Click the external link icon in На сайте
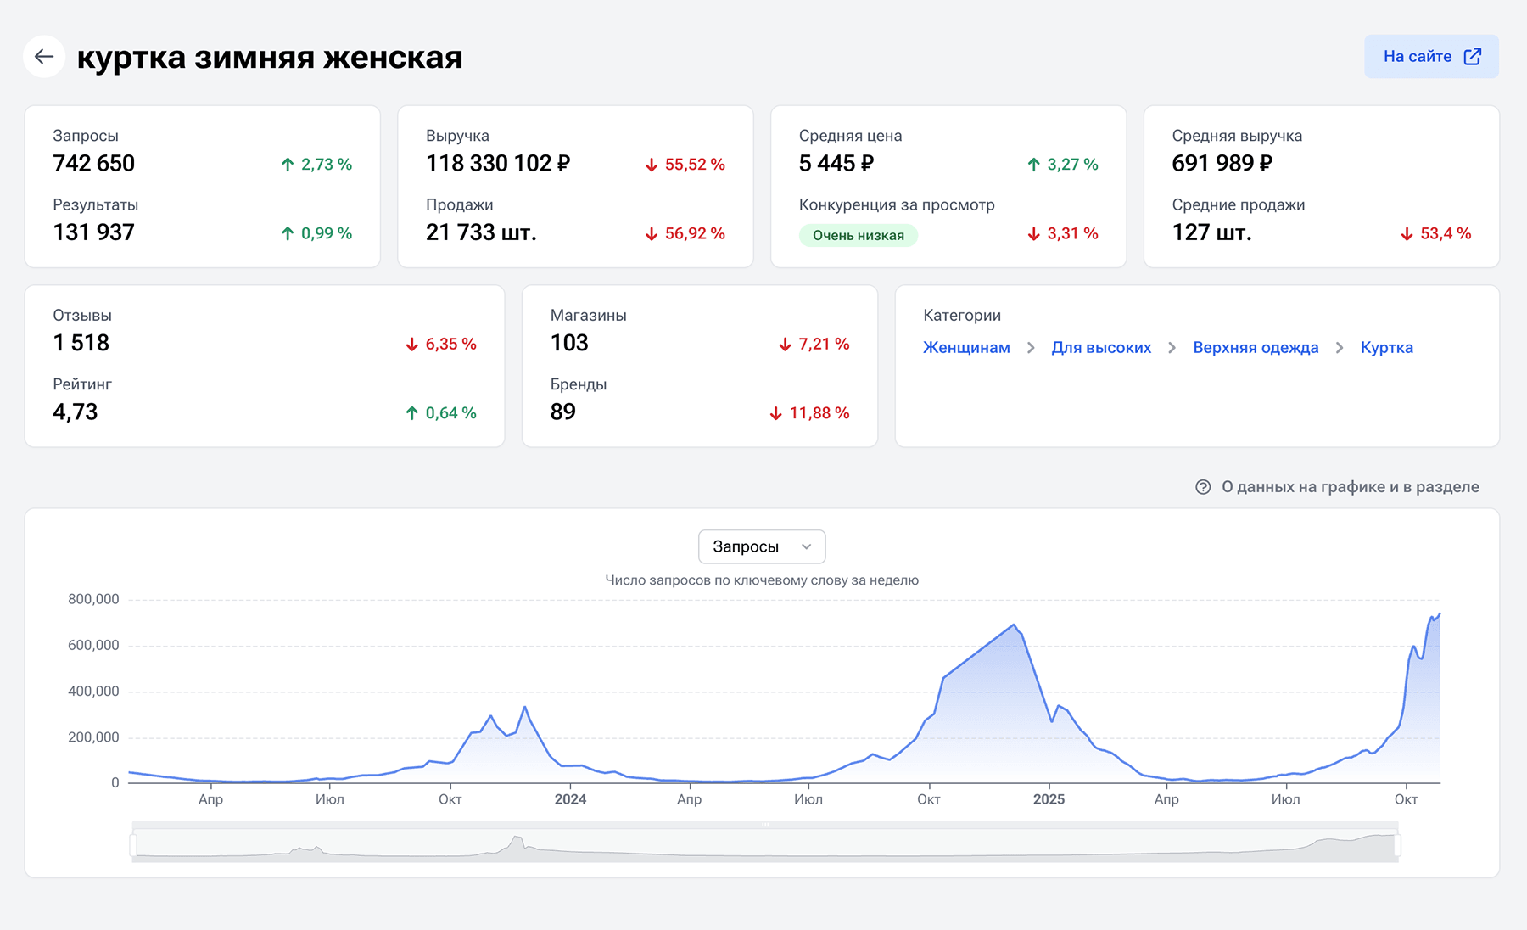Viewport: 1527px width, 930px height. point(1473,57)
